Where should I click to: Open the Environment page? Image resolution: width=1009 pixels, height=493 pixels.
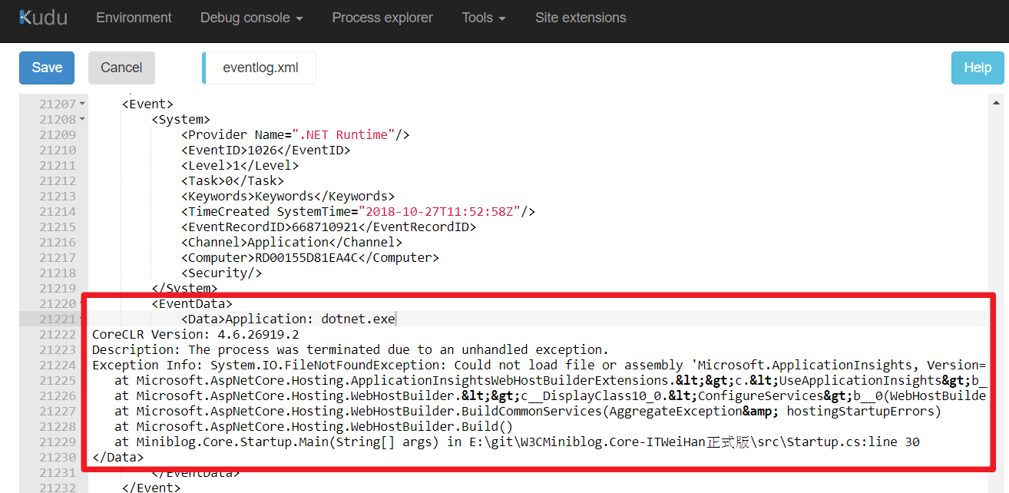(x=134, y=18)
